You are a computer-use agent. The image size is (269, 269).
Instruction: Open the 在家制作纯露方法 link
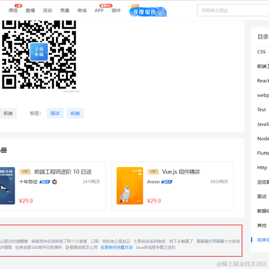[x=117, y=248]
